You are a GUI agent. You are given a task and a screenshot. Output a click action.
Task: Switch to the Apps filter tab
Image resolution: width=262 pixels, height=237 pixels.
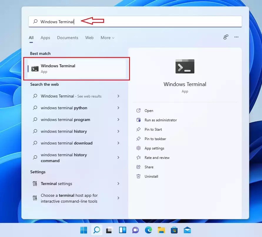coord(45,38)
